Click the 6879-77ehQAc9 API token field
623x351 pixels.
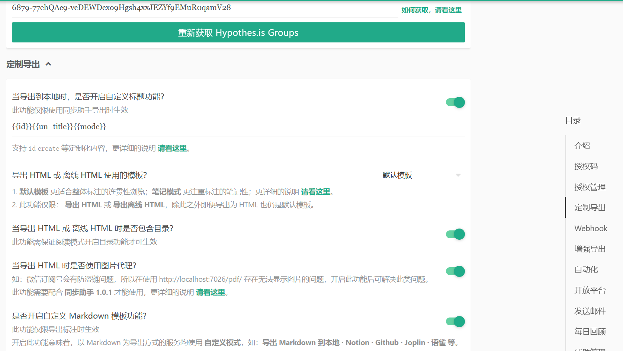[205, 9]
